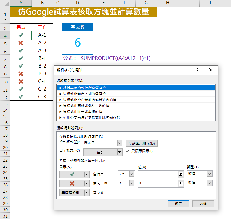Click cell containing B-3
The width and height of the screenshot is (231, 219).
[42, 73]
